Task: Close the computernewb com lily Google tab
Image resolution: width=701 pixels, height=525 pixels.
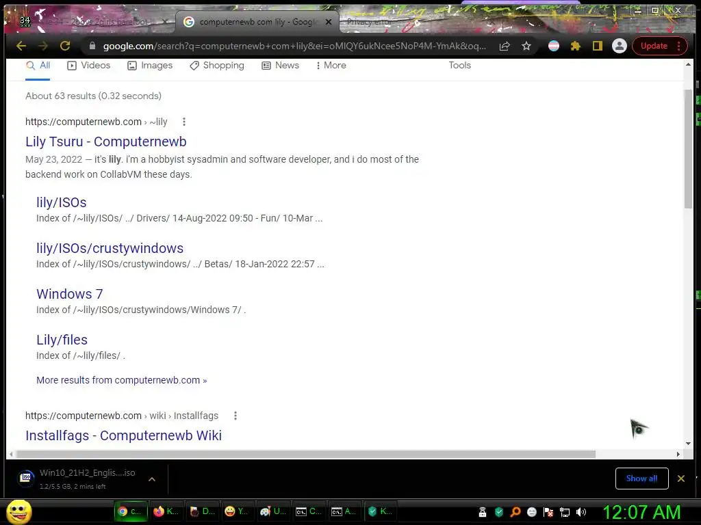Action: [329, 22]
